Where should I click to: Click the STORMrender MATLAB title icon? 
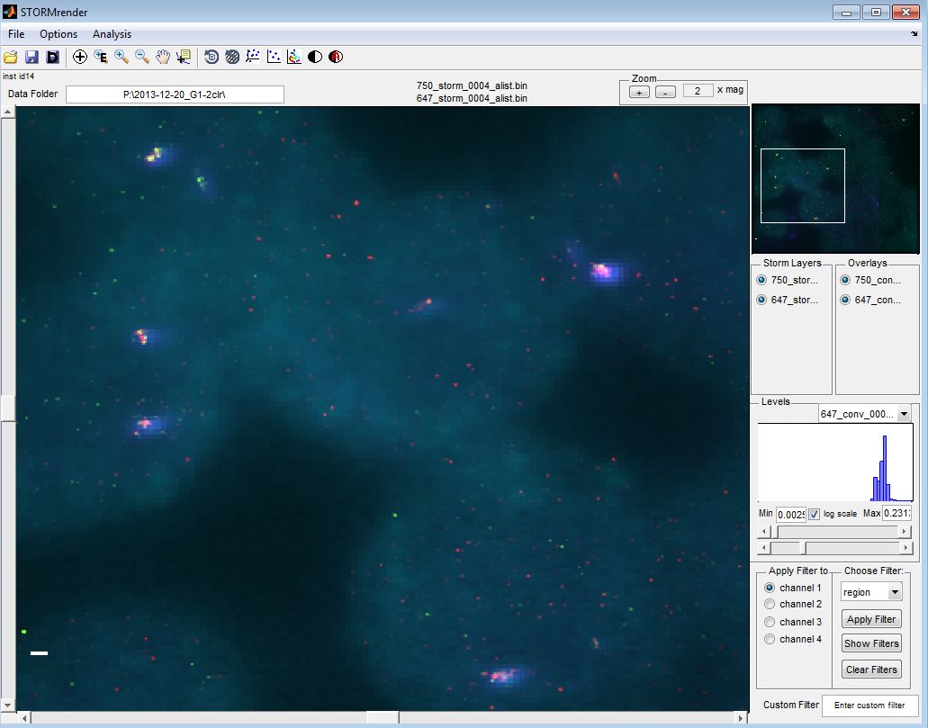point(10,11)
